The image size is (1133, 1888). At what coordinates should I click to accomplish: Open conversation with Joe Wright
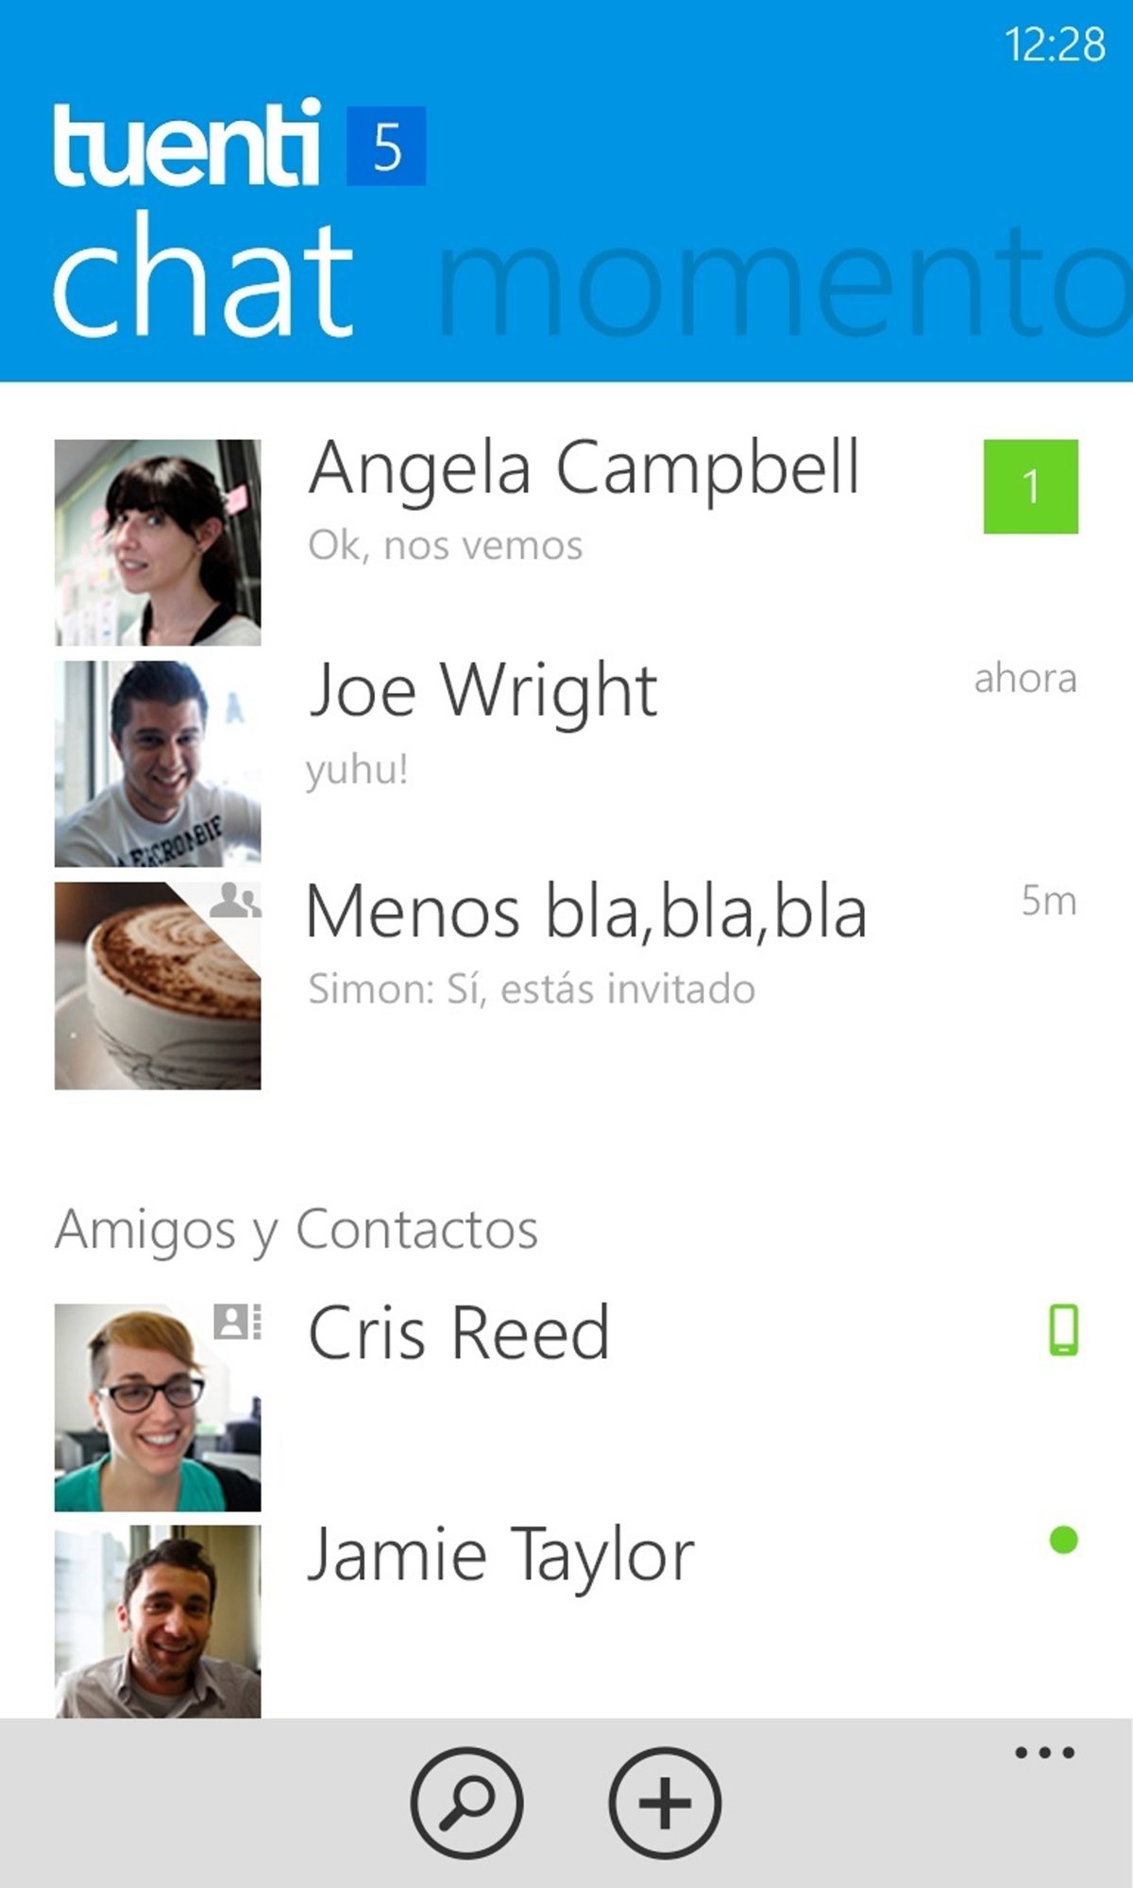tap(566, 764)
